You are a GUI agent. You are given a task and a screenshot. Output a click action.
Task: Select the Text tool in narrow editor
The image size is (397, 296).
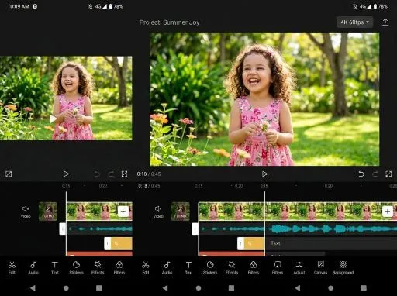tap(55, 267)
